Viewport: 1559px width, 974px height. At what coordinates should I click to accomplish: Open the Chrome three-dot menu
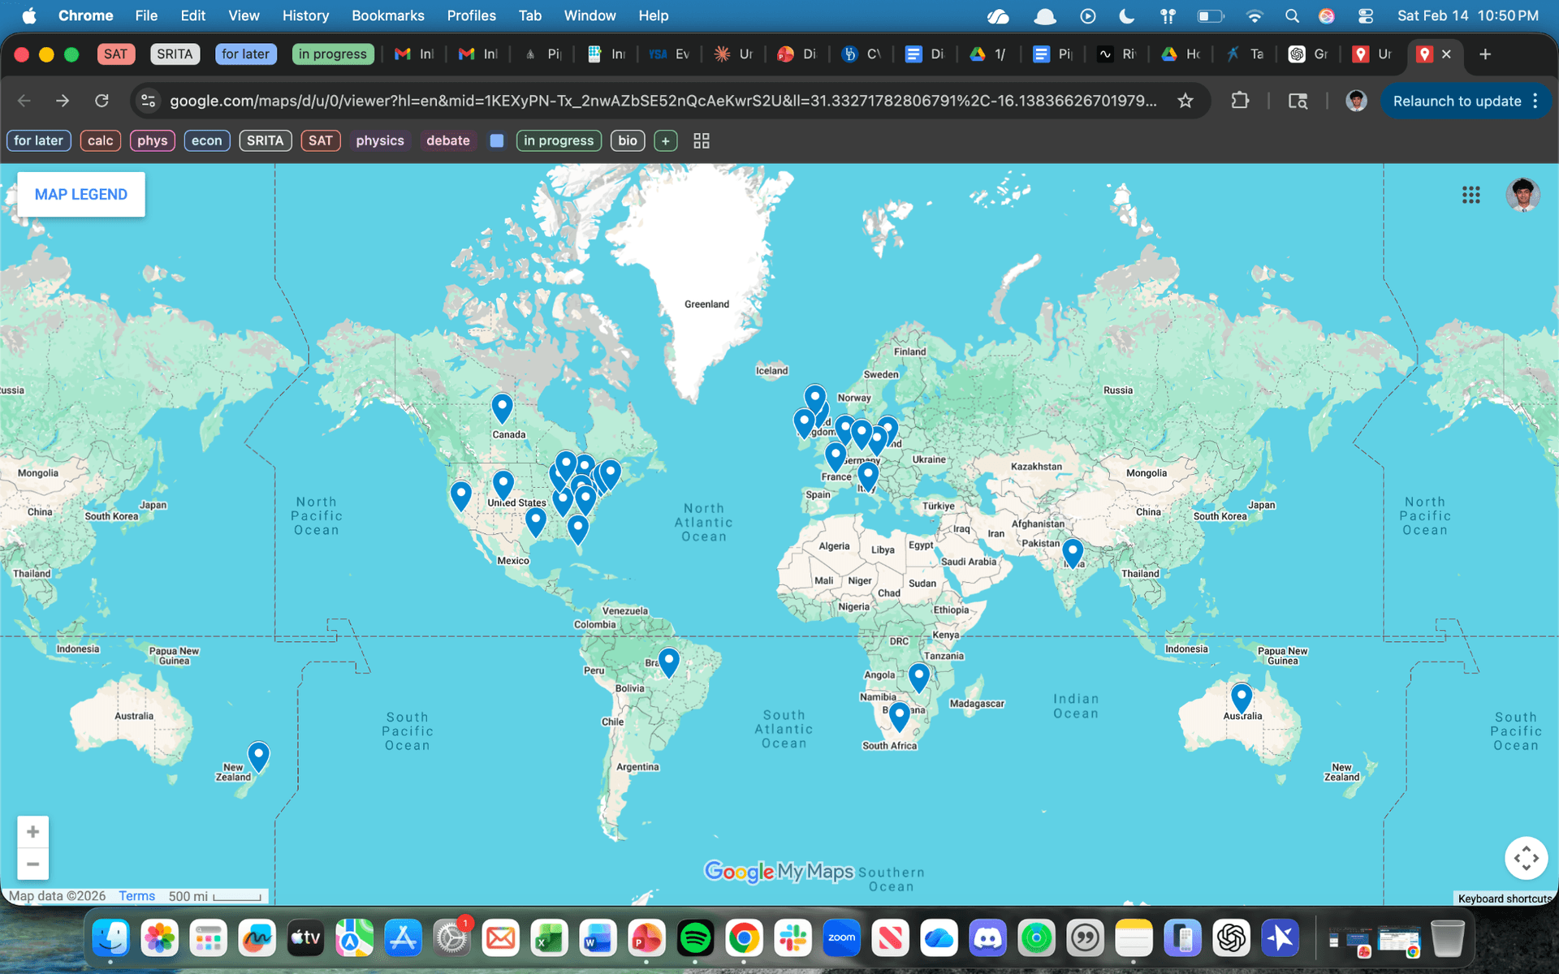click(x=1535, y=101)
